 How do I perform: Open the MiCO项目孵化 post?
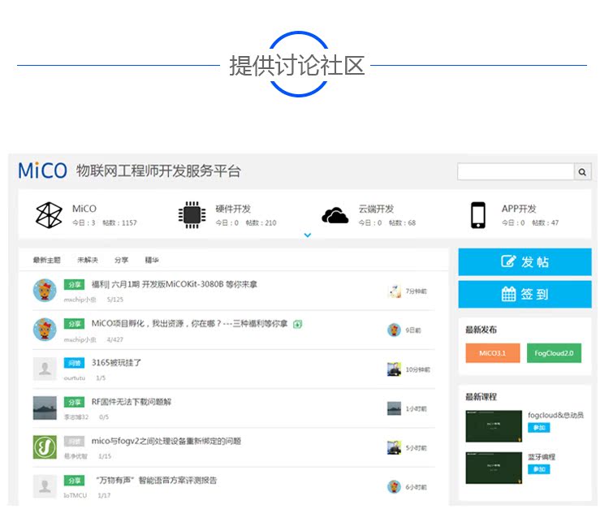(x=189, y=323)
